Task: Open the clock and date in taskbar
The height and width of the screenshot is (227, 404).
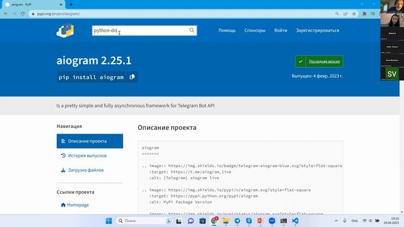Action: point(391,221)
